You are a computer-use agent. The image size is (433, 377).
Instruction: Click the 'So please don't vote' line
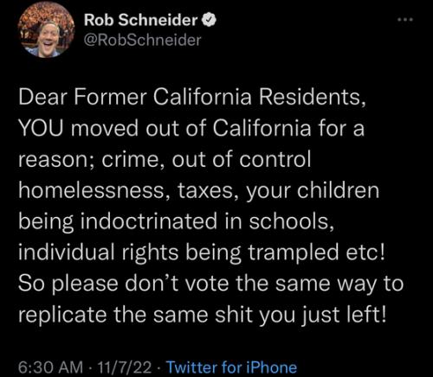click(210, 284)
